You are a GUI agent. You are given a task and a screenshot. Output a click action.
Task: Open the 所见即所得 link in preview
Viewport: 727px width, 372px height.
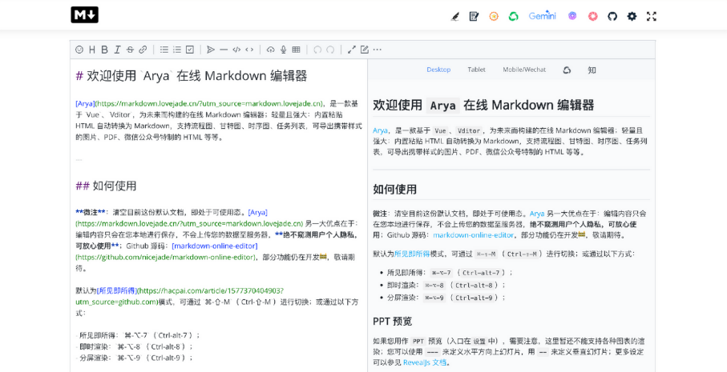(412, 254)
